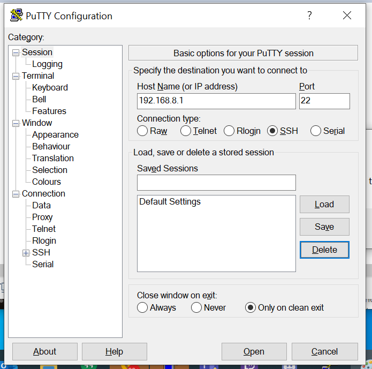Viewport: 372px width, 369px height.
Task: Open the Appearance category
Action: (x=55, y=134)
